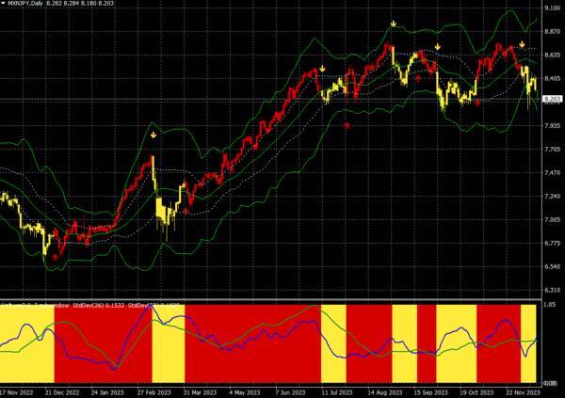Click the yellow sell arrow above August 2023 high
The height and width of the screenshot is (398, 565).
[394, 23]
